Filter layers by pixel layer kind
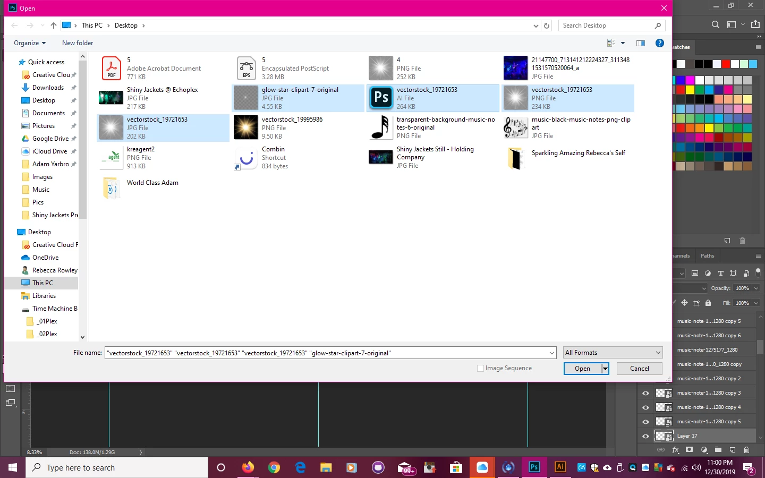 [695, 274]
